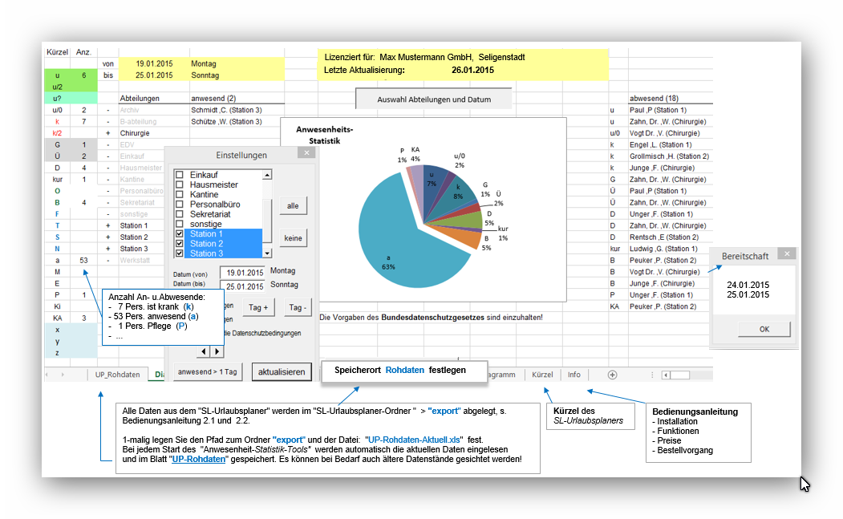
Task: Check the Einkauf checkbox
Action: 180,175
